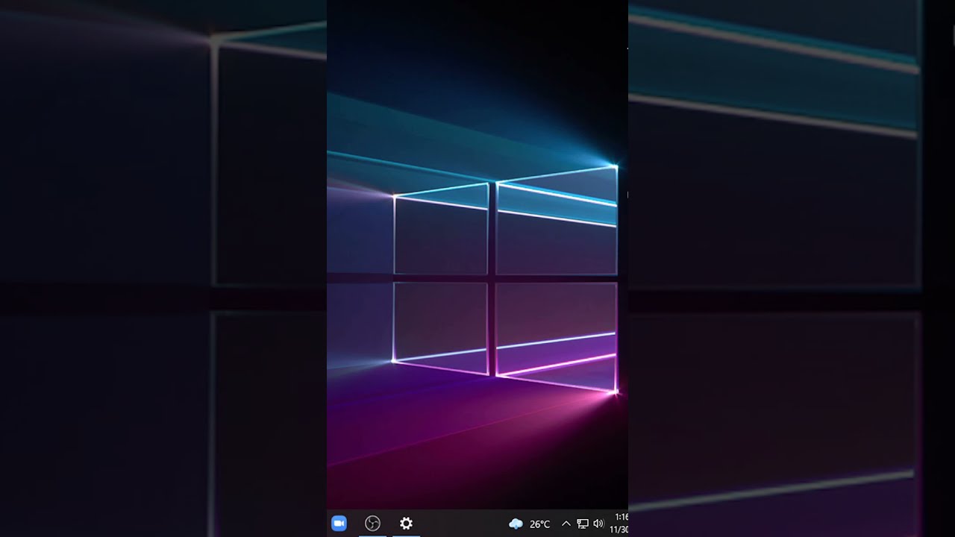Expand the hidden system tray icons chevron

566,524
